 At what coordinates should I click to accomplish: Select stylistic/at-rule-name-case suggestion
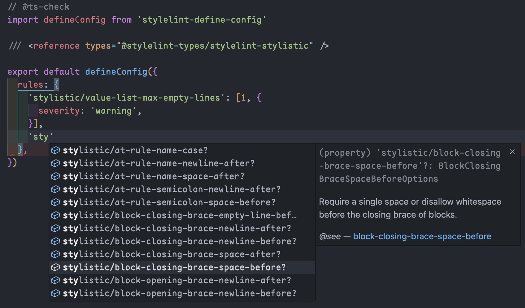point(182,150)
